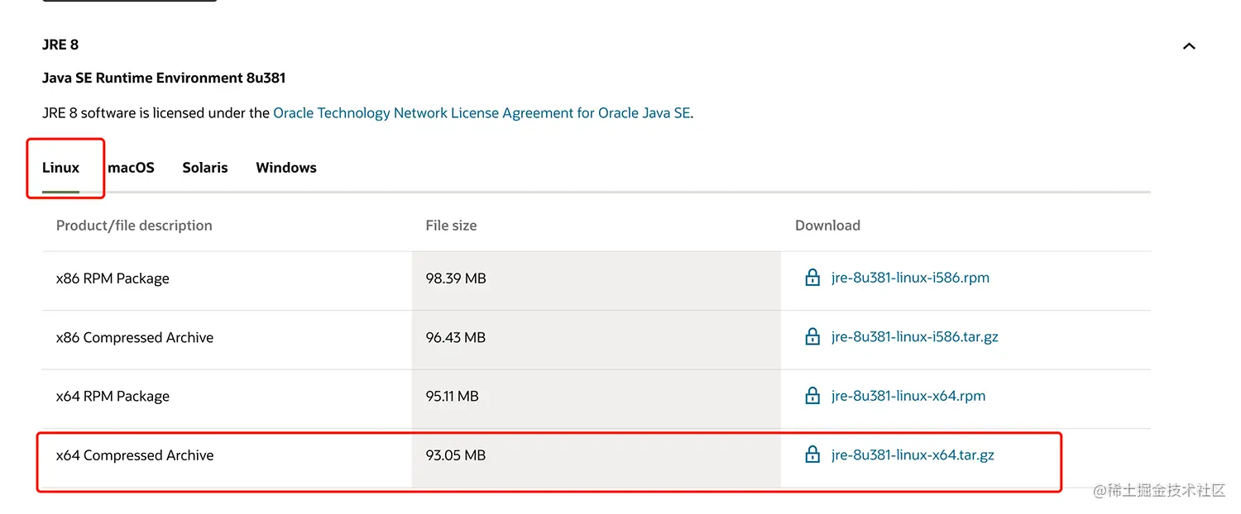Click the 98.39 MB file size
This screenshot has height=514, width=1241.
tap(456, 278)
